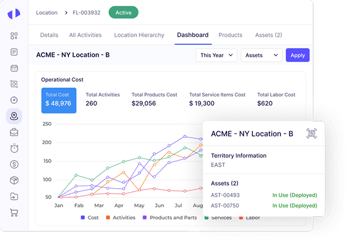Open the package box icon in sidebar

(x=14, y=180)
